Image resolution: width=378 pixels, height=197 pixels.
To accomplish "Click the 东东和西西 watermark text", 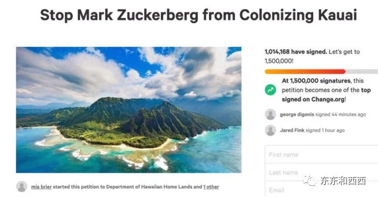I will click(343, 181).
